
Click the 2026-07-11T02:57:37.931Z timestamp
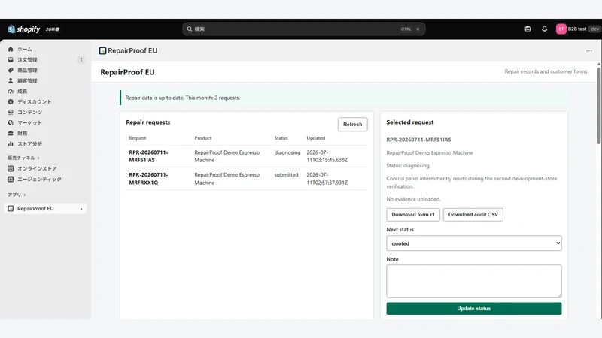327,179
